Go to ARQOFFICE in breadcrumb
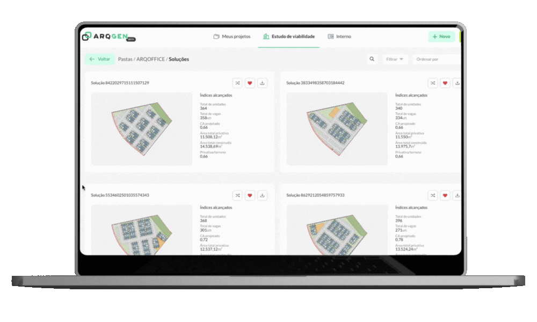This screenshot has width=537, height=322. (150, 59)
